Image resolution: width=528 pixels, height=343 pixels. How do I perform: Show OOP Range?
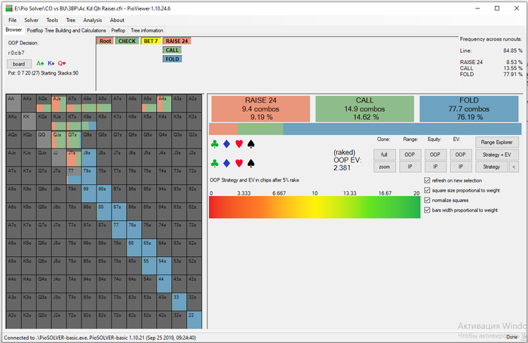(410, 155)
